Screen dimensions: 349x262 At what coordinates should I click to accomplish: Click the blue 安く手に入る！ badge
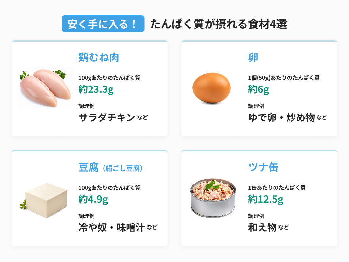[103, 24]
